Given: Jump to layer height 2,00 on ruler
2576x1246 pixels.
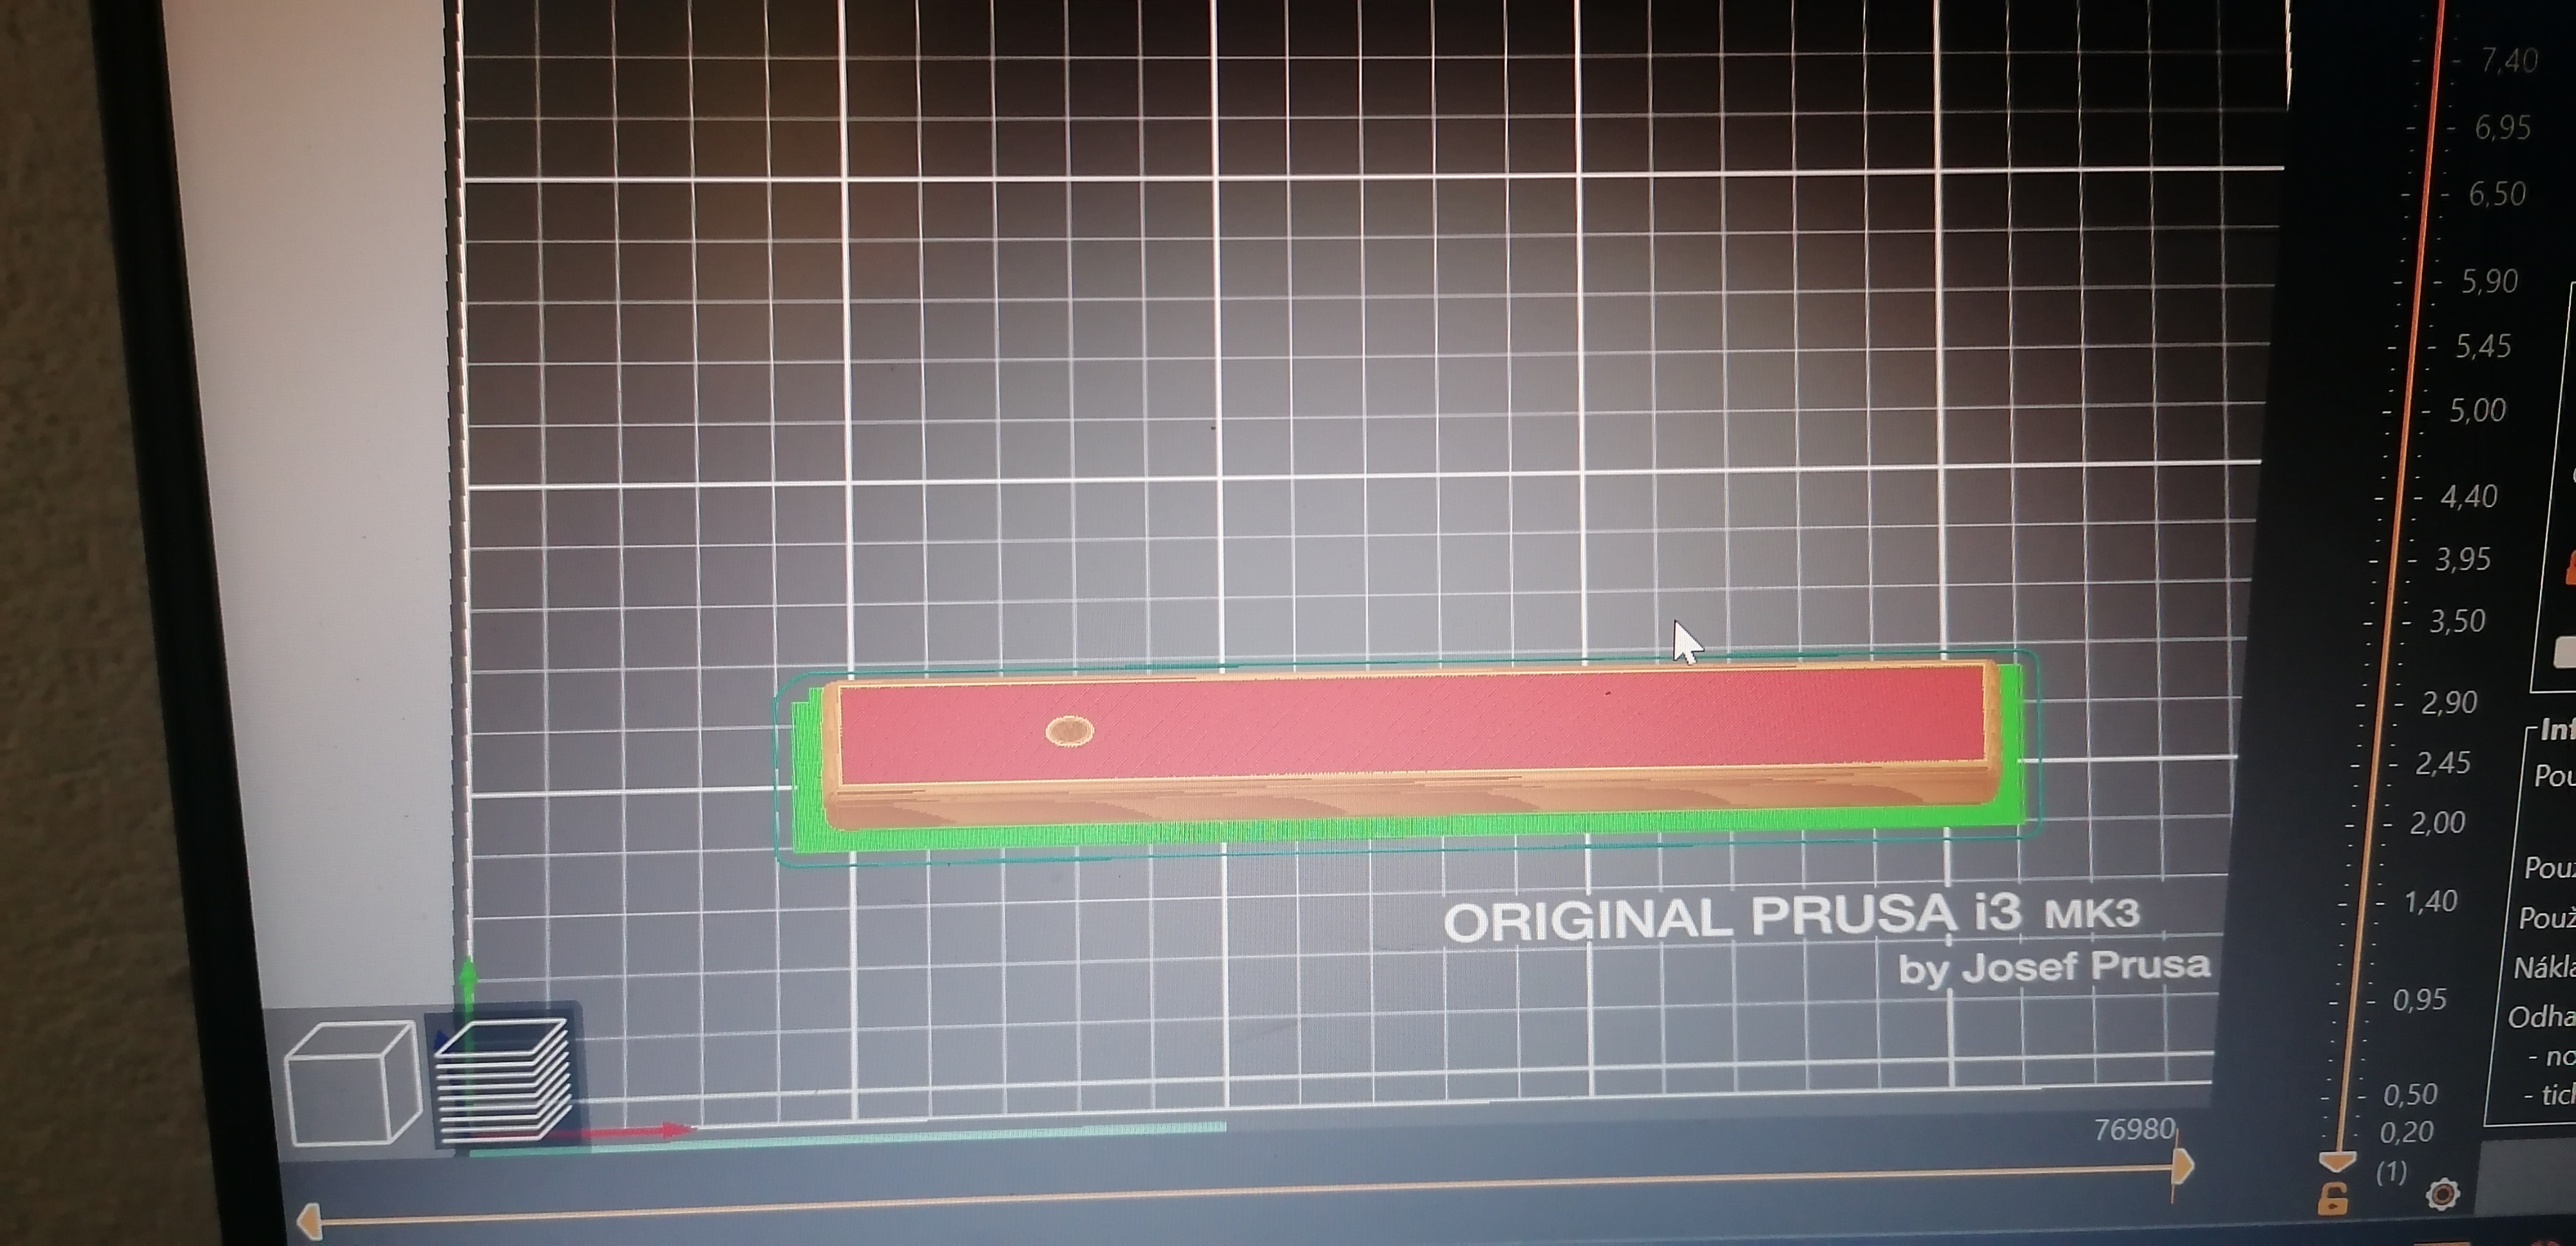Looking at the screenshot, I should (x=2437, y=823).
